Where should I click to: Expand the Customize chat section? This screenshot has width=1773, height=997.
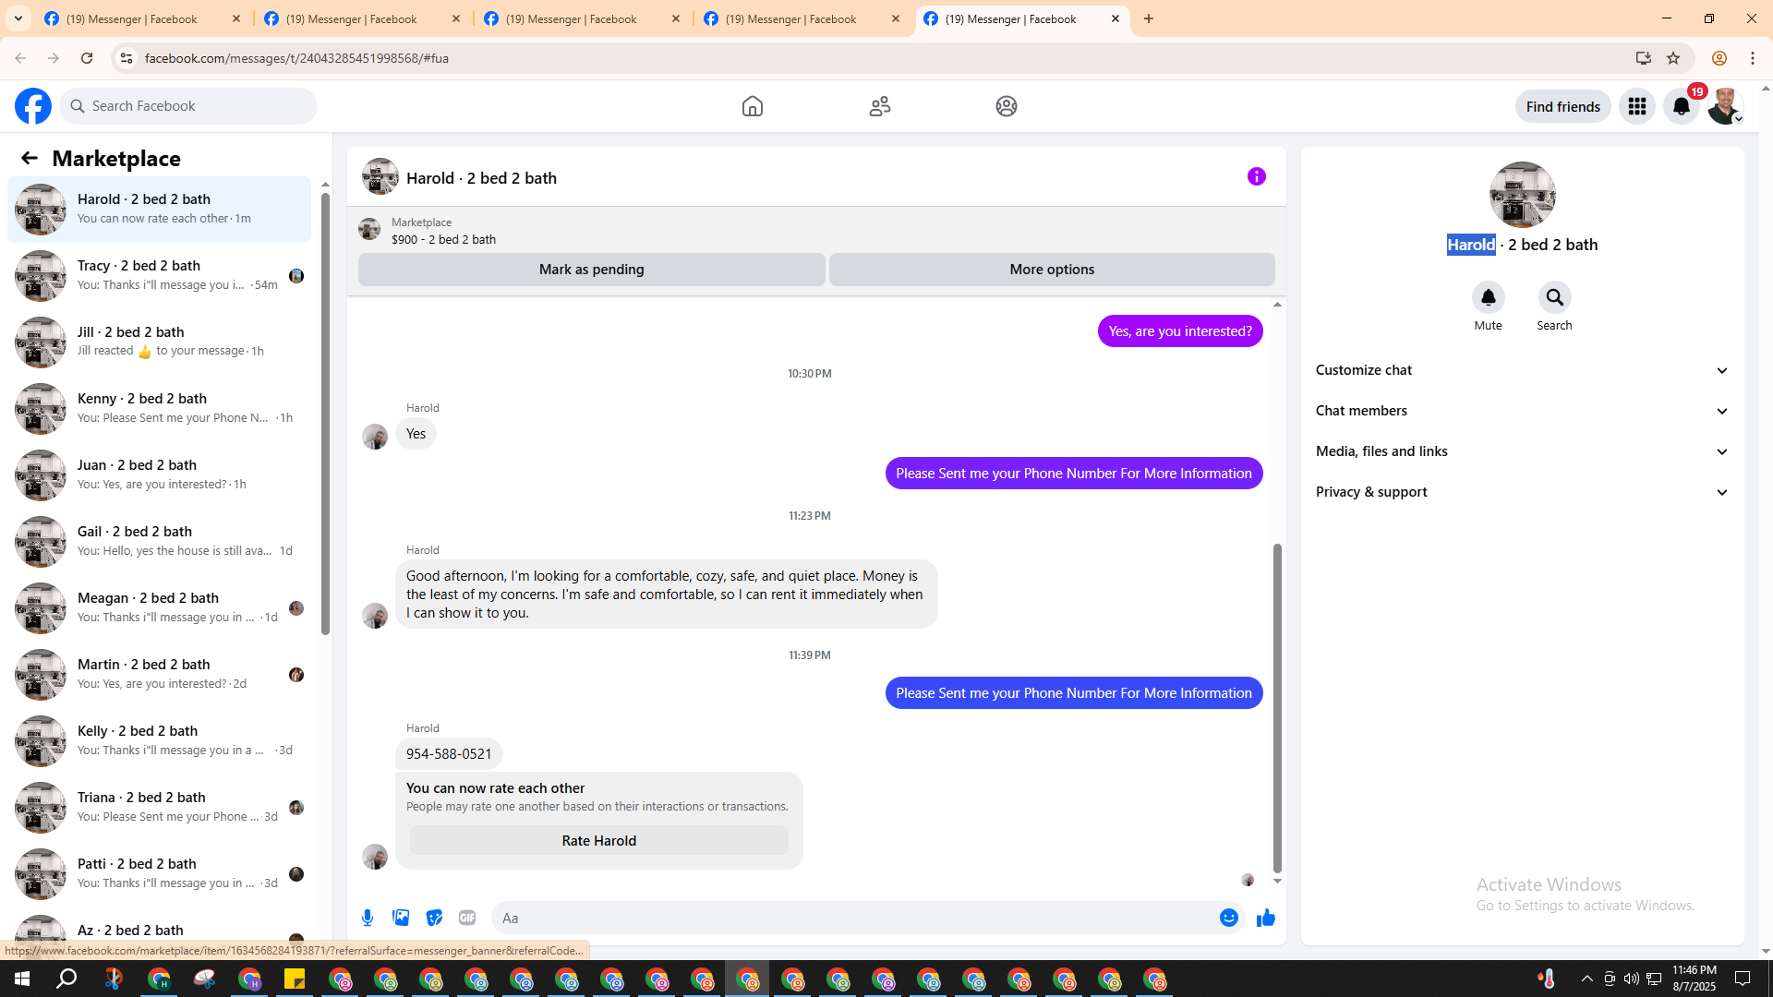click(x=1521, y=370)
